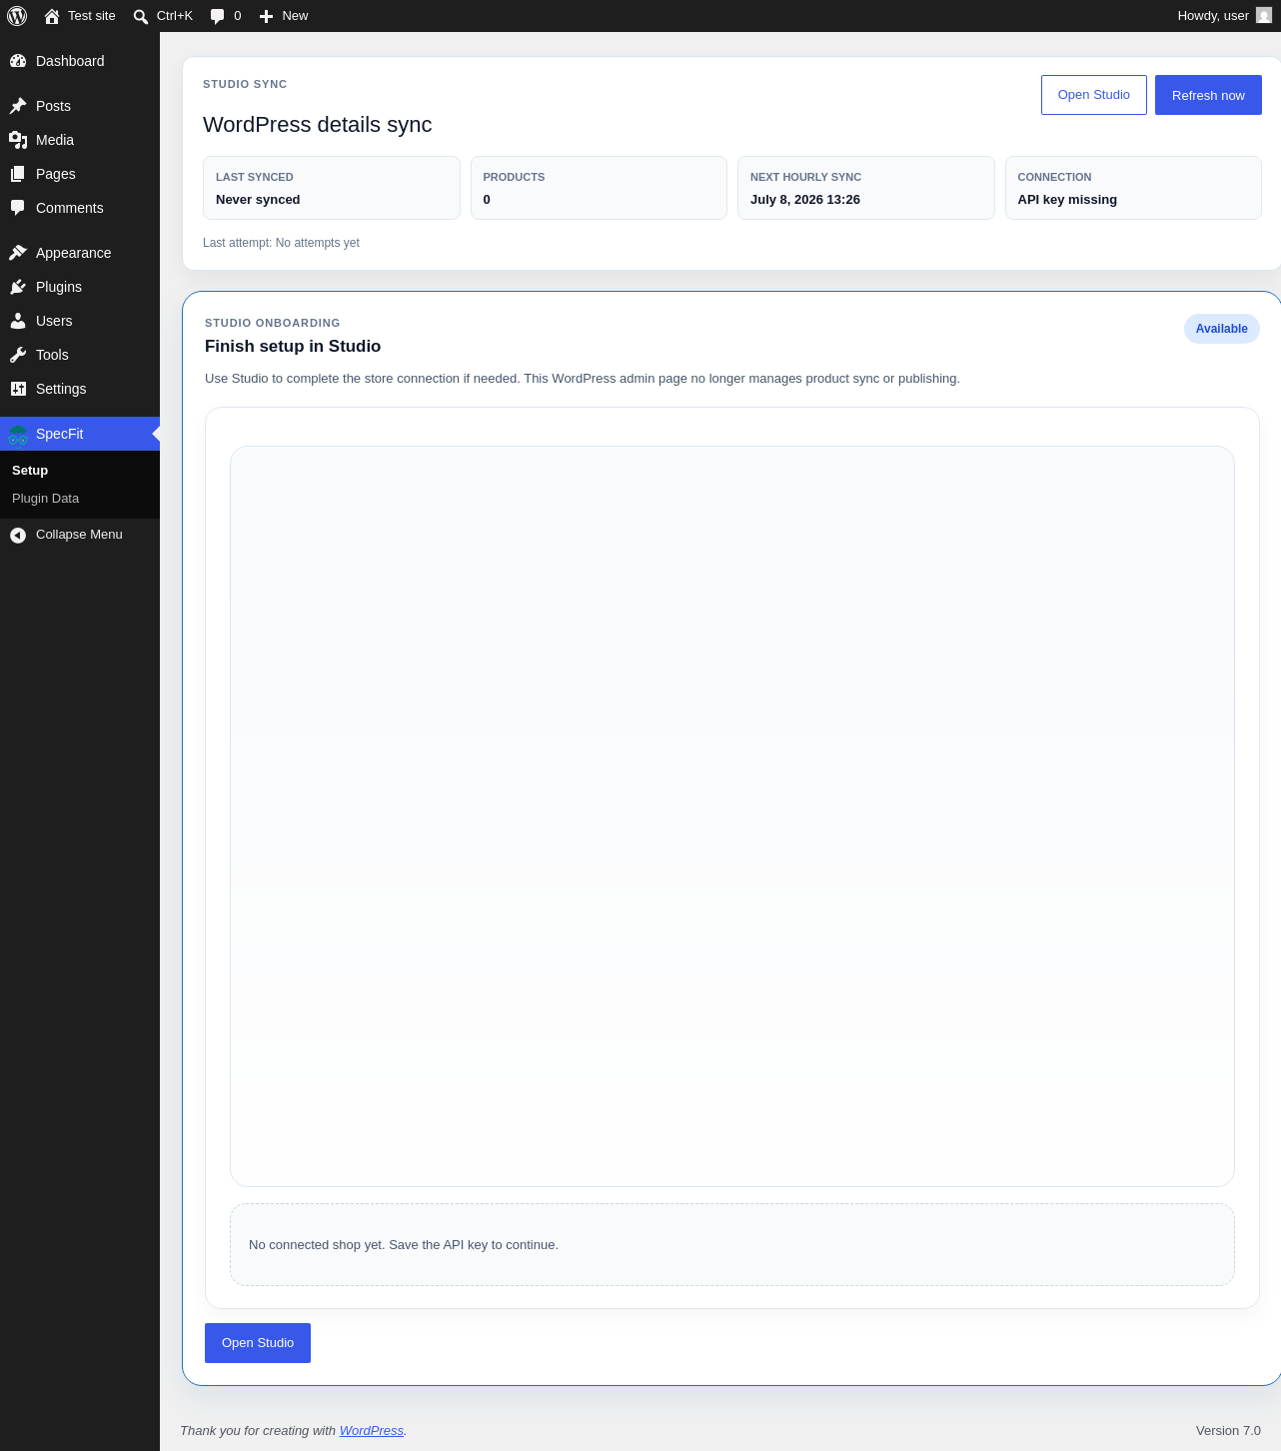
Task: Click the Refresh now button
Action: pyautogui.click(x=1208, y=95)
